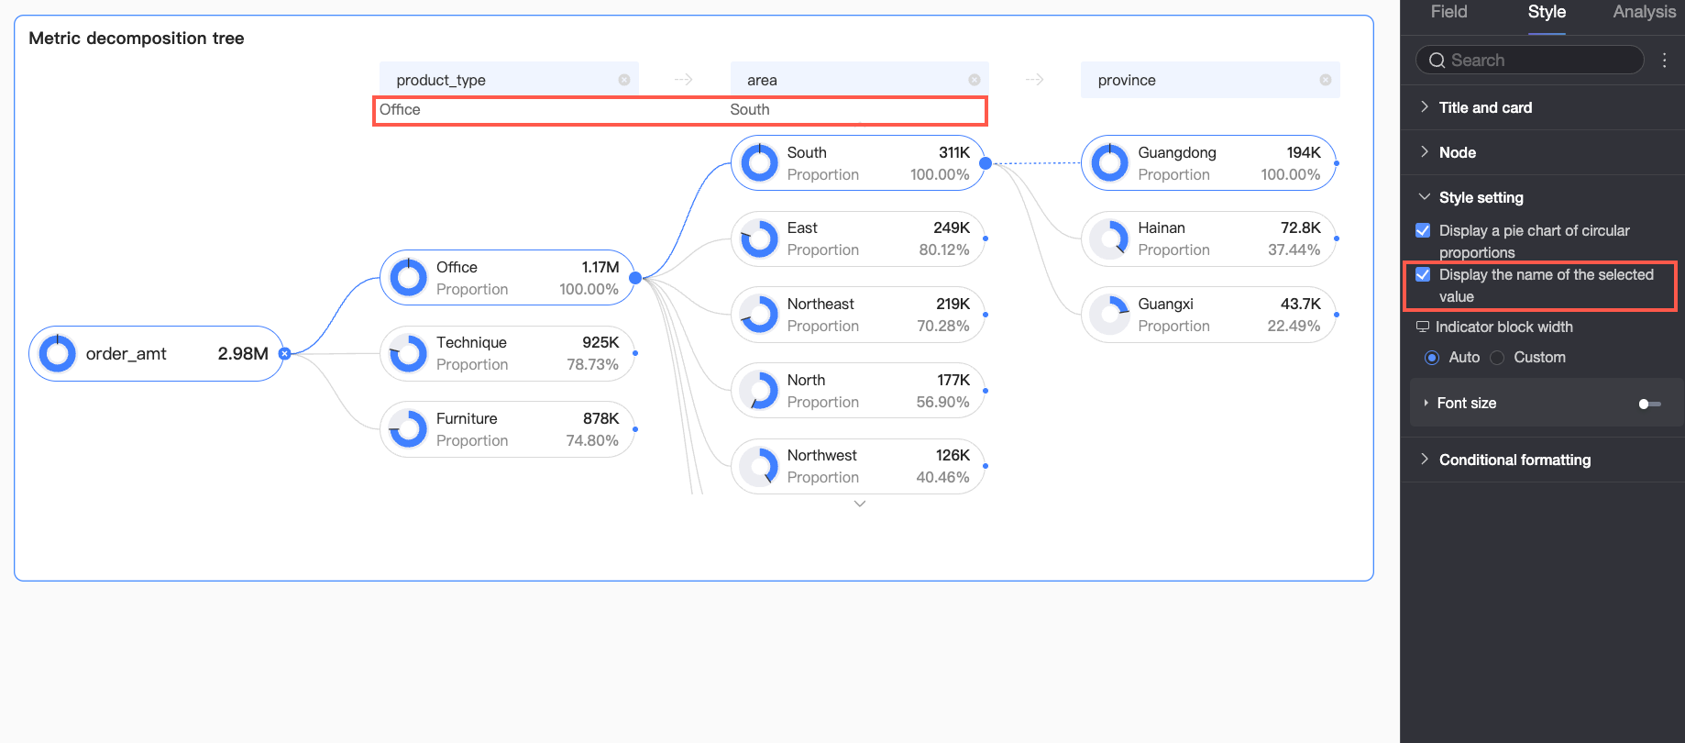
Task: Uncheck Display a pie chart of circular proportions
Action: pyautogui.click(x=1423, y=230)
